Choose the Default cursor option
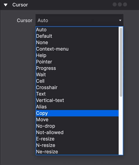Image resolution: width=139 pixels, height=165 pixels. click(x=77, y=36)
